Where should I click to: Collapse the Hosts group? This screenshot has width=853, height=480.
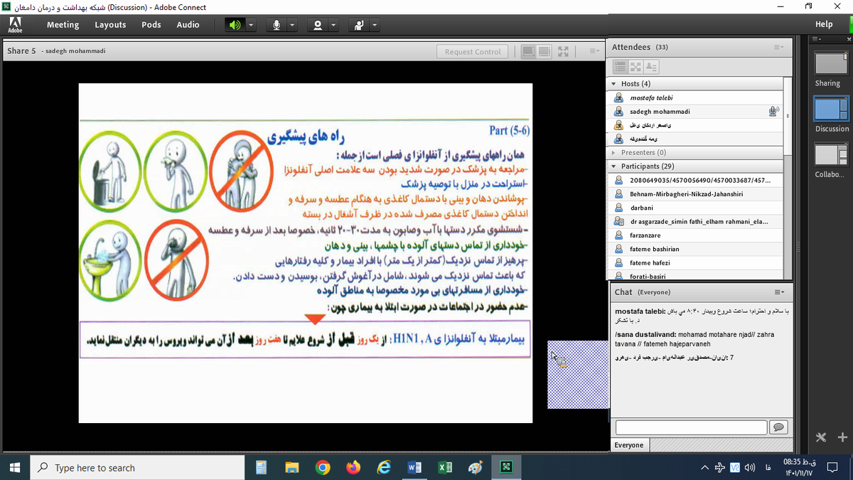click(614, 84)
